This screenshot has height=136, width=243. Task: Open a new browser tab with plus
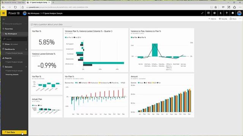tap(53, 3)
